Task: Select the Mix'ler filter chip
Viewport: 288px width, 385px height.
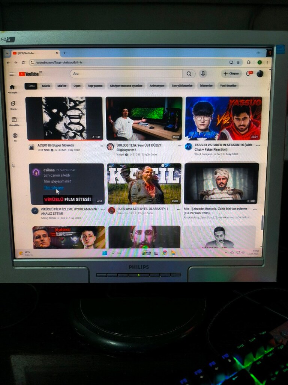Action: tap(62, 86)
